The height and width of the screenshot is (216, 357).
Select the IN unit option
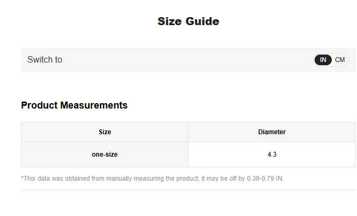pos(323,60)
